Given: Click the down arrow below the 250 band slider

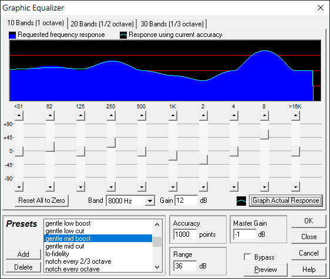Looking at the screenshot, I should click(x=111, y=187).
